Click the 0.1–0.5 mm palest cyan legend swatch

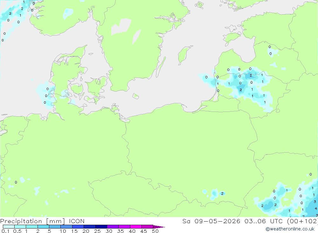click(x=9, y=227)
